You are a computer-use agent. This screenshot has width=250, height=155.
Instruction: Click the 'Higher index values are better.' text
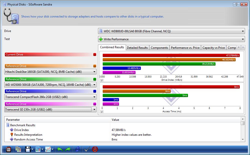coord(131,135)
